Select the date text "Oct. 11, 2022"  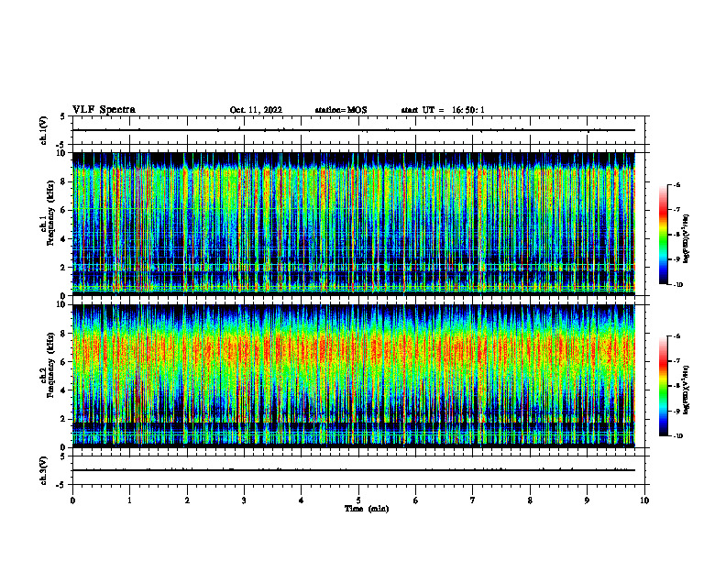click(256, 110)
